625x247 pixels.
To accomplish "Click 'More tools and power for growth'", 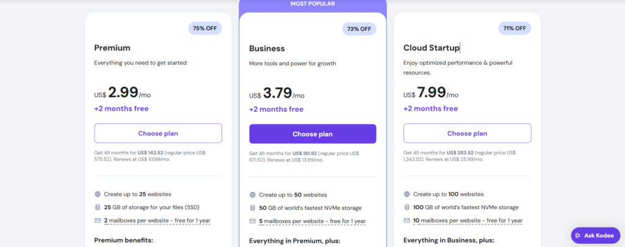I will (x=292, y=63).
